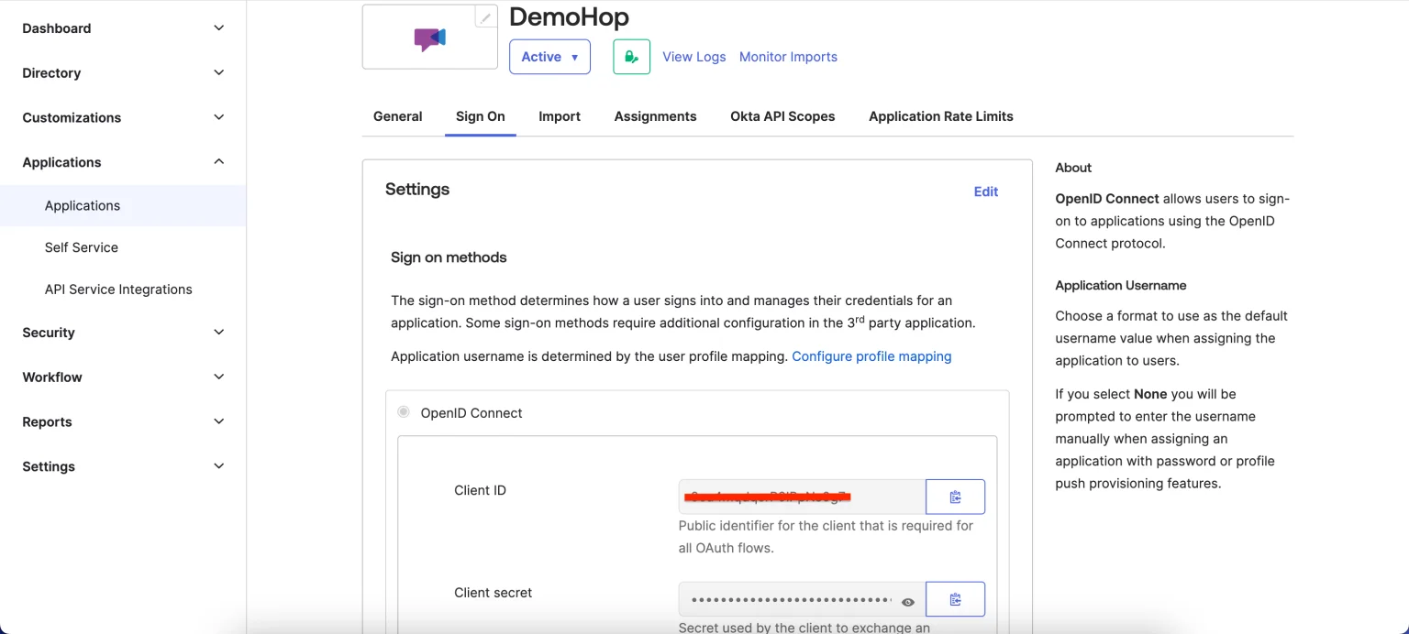Expand the Reports sidebar section
This screenshot has width=1409, height=634.
click(123, 421)
